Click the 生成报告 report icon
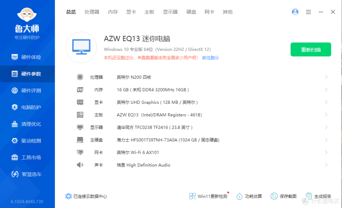The image size is (342, 208). (x=309, y=196)
